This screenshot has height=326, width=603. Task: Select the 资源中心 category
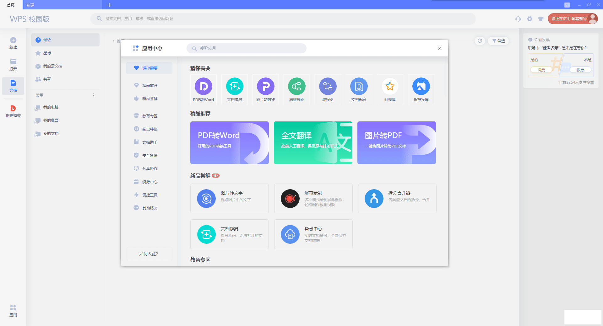click(149, 182)
